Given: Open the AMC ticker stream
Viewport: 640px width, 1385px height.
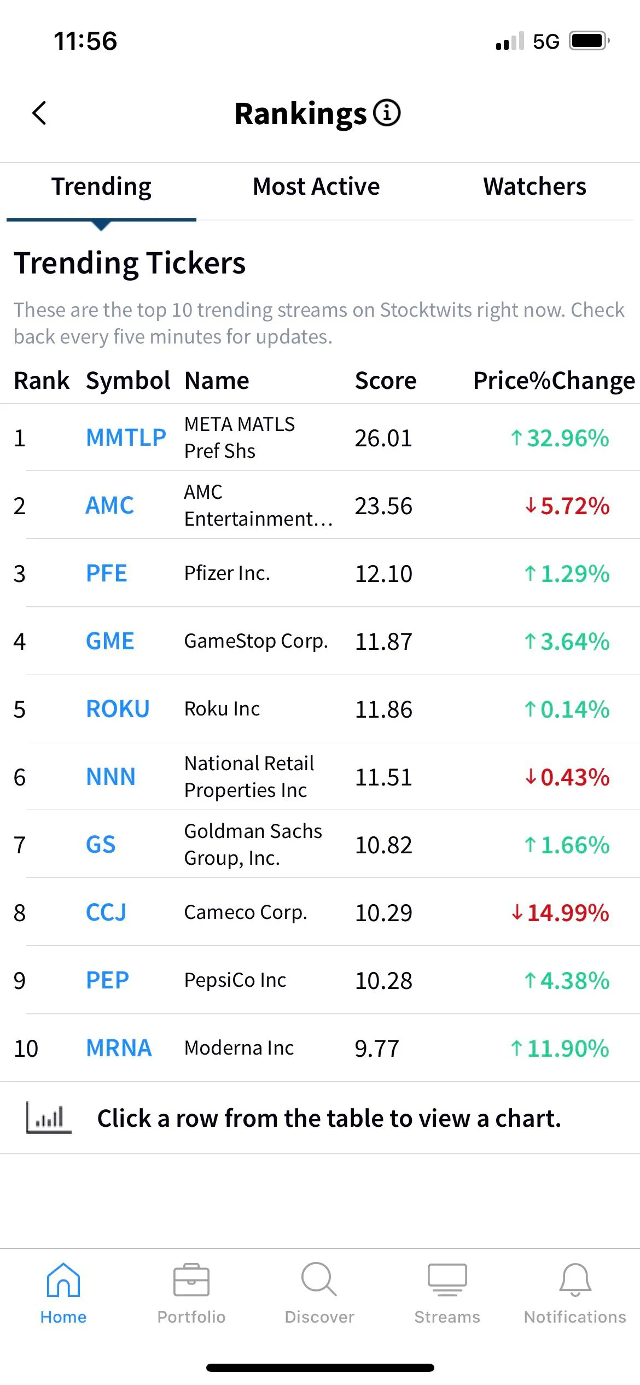Looking at the screenshot, I should tap(109, 505).
